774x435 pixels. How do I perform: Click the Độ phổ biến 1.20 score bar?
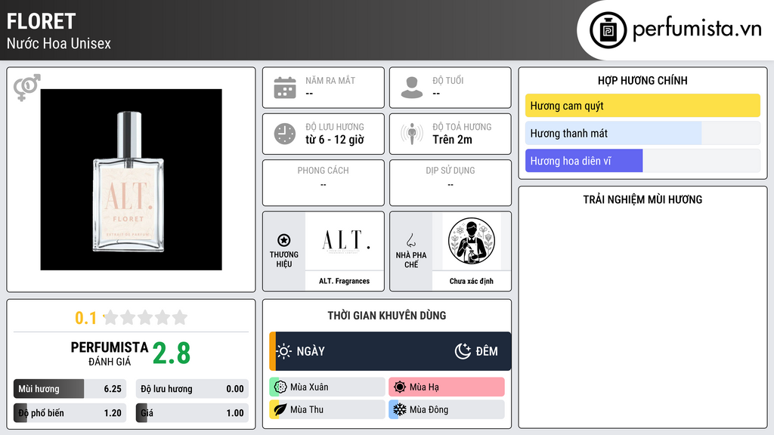pos(70,413)
